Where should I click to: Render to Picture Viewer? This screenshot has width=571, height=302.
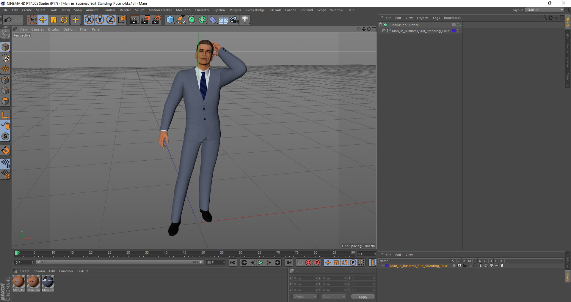click(145, 20)
